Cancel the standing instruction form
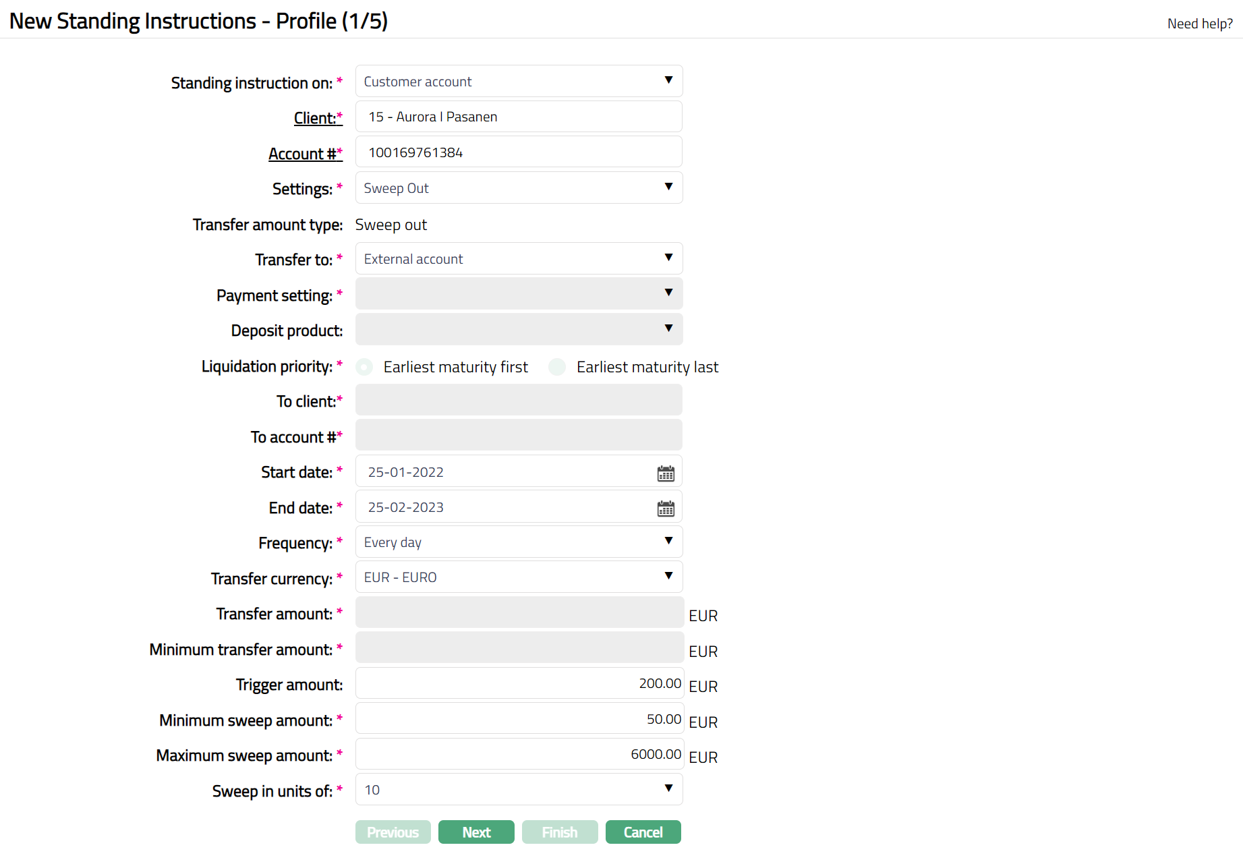The width and height of the screenshot is (1243, 864). tap(643, 832)
